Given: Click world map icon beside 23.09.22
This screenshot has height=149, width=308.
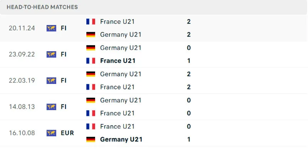Looking at the screenshot, I should pos(51,54).
